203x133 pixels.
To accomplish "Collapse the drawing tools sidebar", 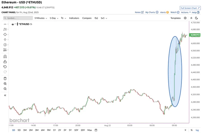I will click(x=5, y=95).
